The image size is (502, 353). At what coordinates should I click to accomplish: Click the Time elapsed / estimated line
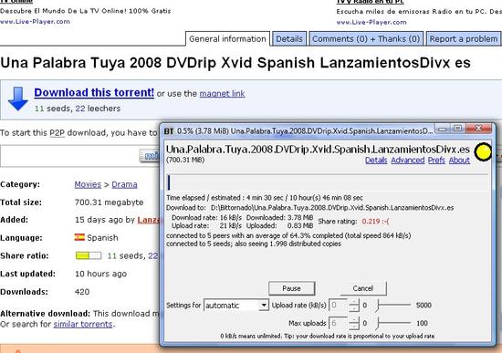tap(265, 198)
